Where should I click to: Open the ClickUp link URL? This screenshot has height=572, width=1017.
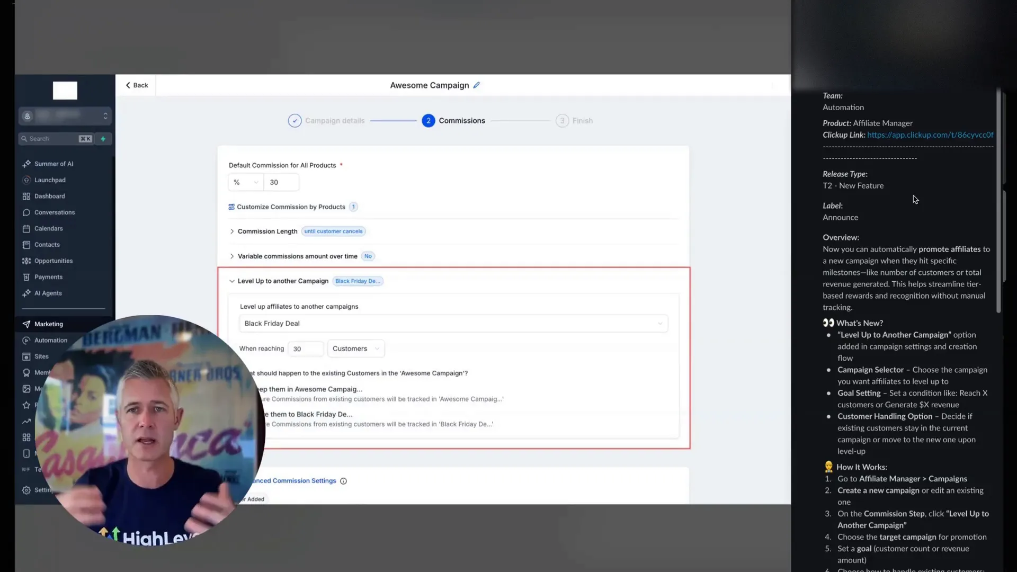coord(930,135)
